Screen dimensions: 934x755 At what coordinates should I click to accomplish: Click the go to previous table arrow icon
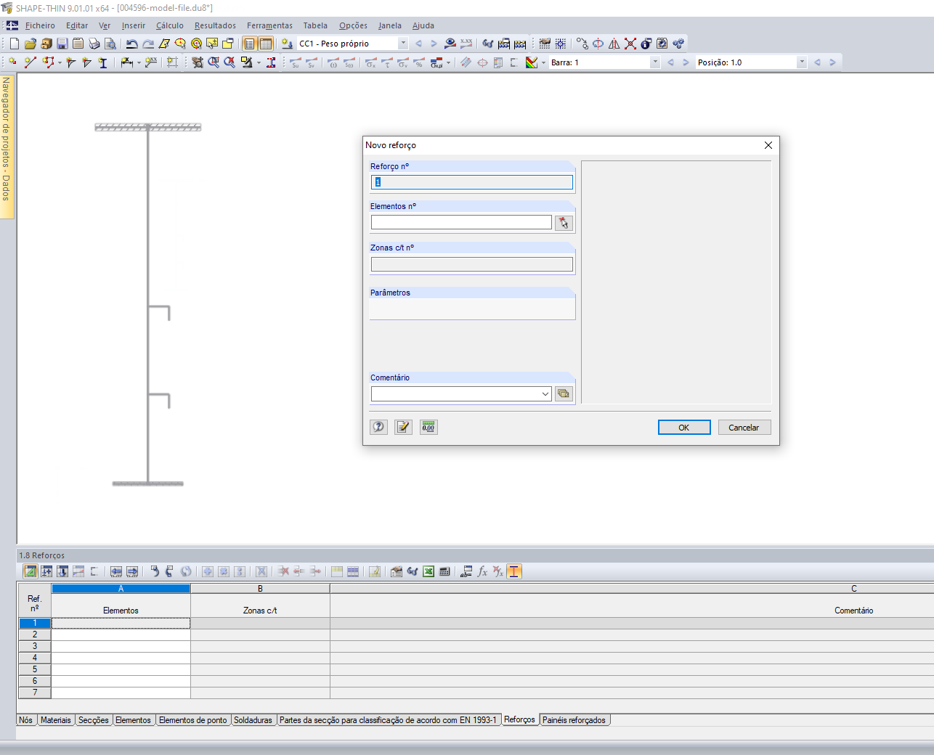(x=116, y=571)
